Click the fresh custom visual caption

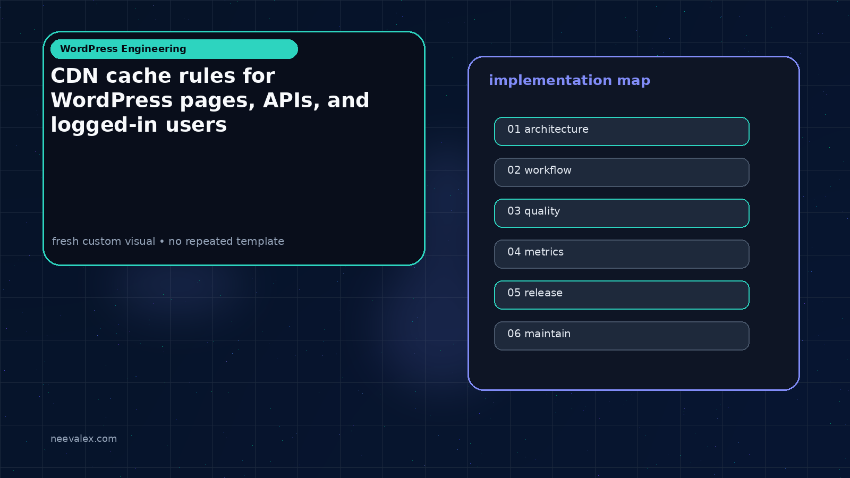tap(168, 241)
